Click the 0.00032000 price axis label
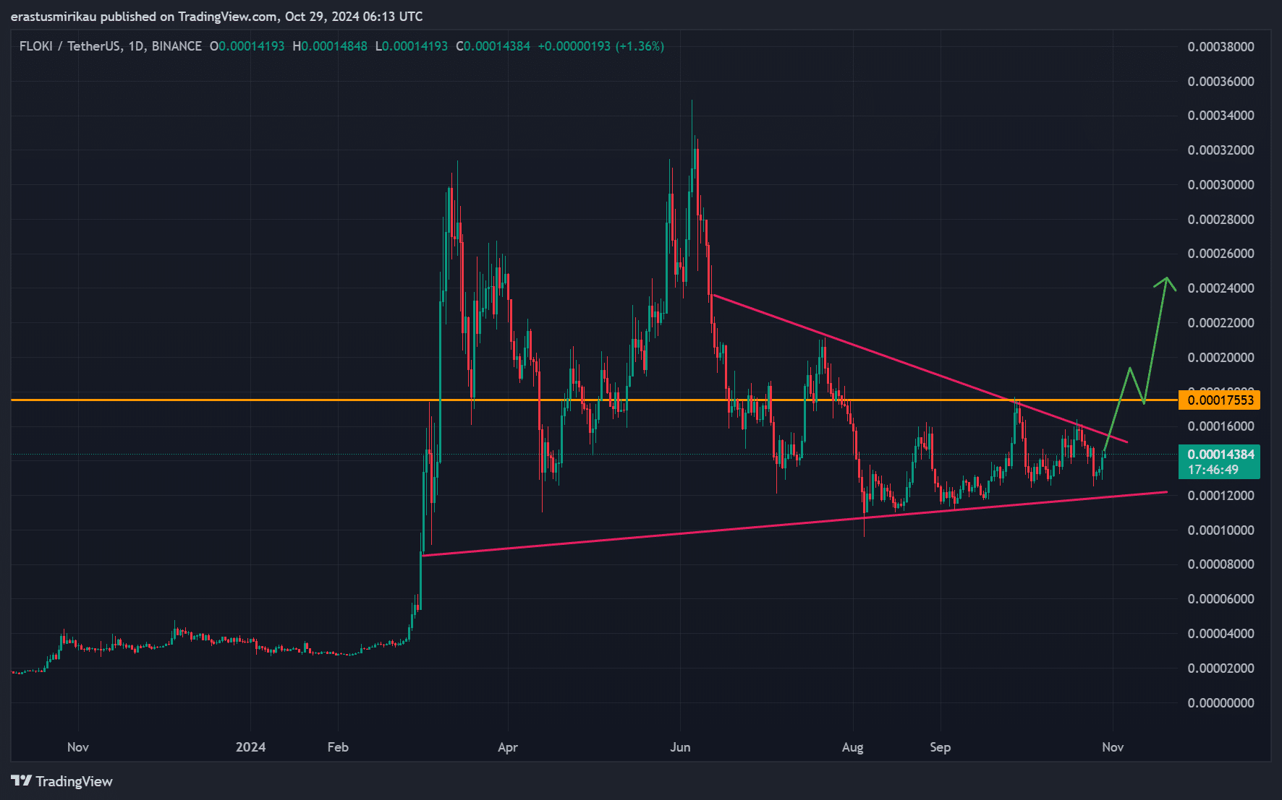1282x800 pixels. pos(1221,150)
